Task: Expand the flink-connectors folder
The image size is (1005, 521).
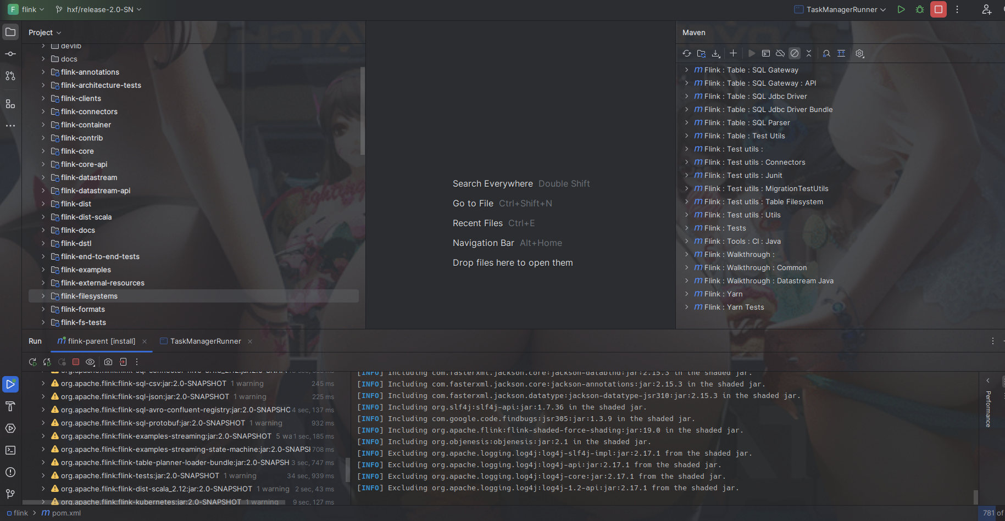Action: (x=43, y=111)
